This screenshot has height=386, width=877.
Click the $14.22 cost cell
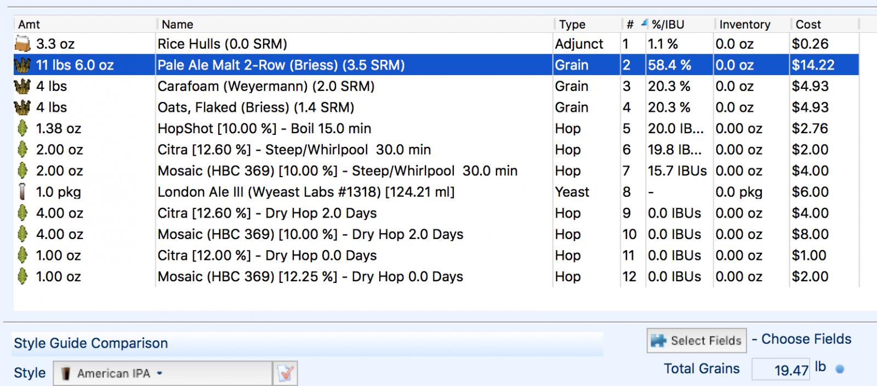[x=813, y=65]
